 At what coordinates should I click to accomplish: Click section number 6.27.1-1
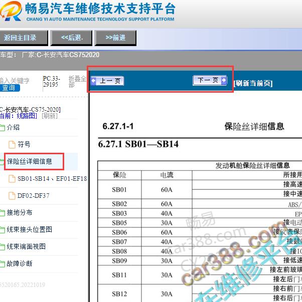[118, 126]
